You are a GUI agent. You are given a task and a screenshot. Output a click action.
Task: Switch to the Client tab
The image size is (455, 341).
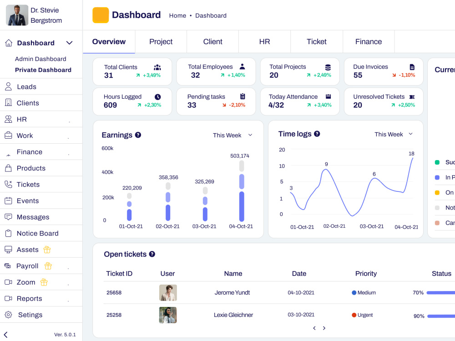point(212,42)
